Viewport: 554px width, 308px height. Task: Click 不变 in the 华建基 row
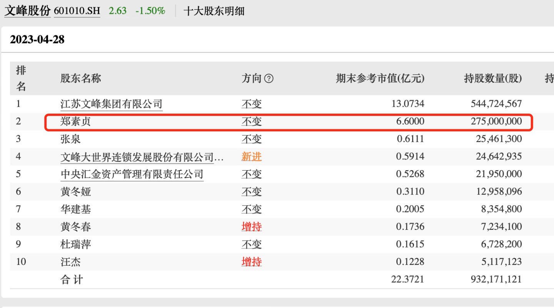(x=252, y=209)
